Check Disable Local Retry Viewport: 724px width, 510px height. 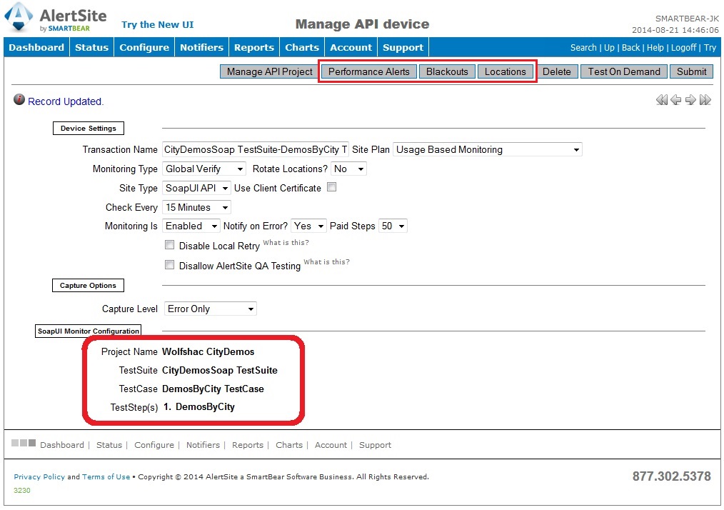pos(169,245)
